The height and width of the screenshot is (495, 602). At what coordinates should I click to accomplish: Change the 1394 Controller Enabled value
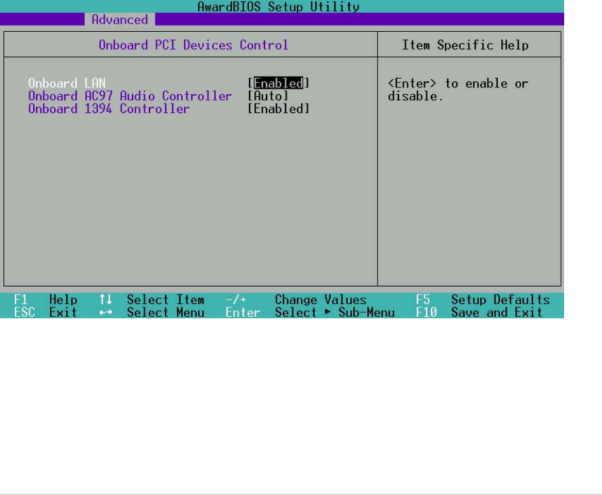click(279, 108)
